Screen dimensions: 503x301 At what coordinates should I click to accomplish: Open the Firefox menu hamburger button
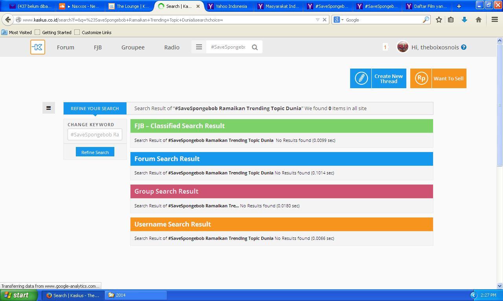(x=495, y=20)
